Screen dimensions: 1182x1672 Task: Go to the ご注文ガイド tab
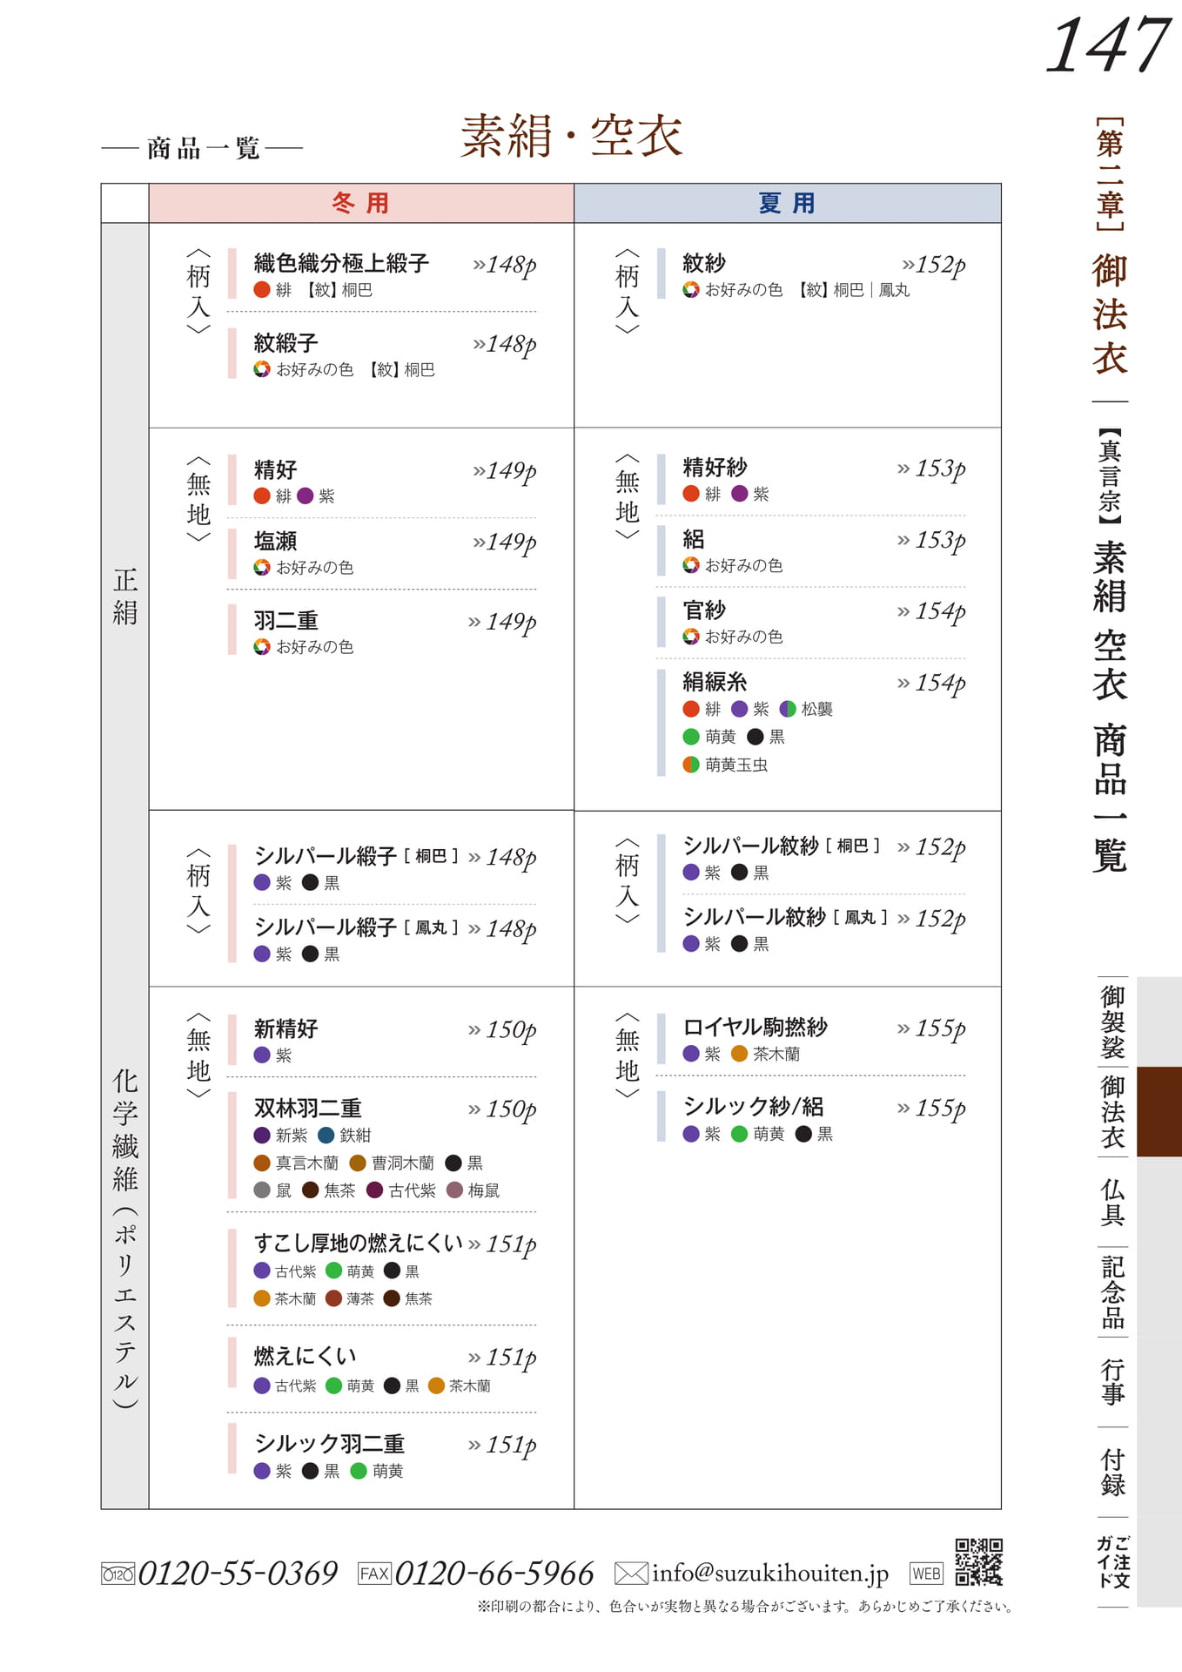(x=1112, y=1562)
